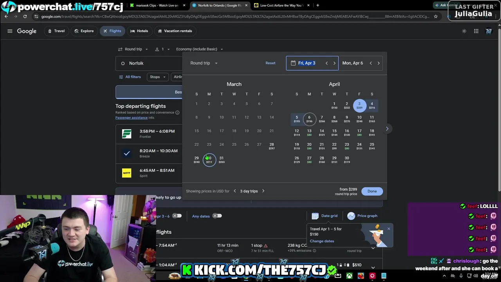The width and height of the screenshot is (501, 282).
Task: Go back in browser history
Action: (x=6, y=16)
